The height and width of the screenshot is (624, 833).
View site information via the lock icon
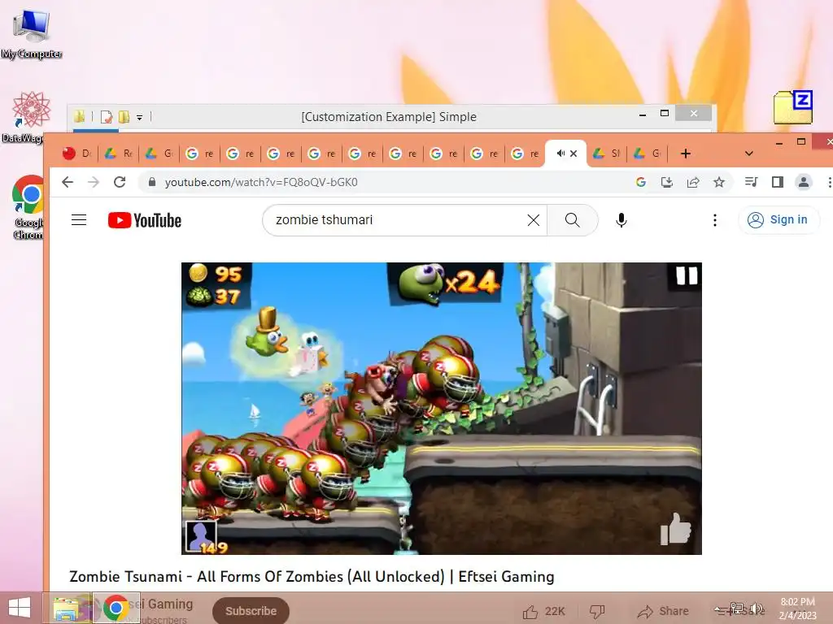pos(152,182)
